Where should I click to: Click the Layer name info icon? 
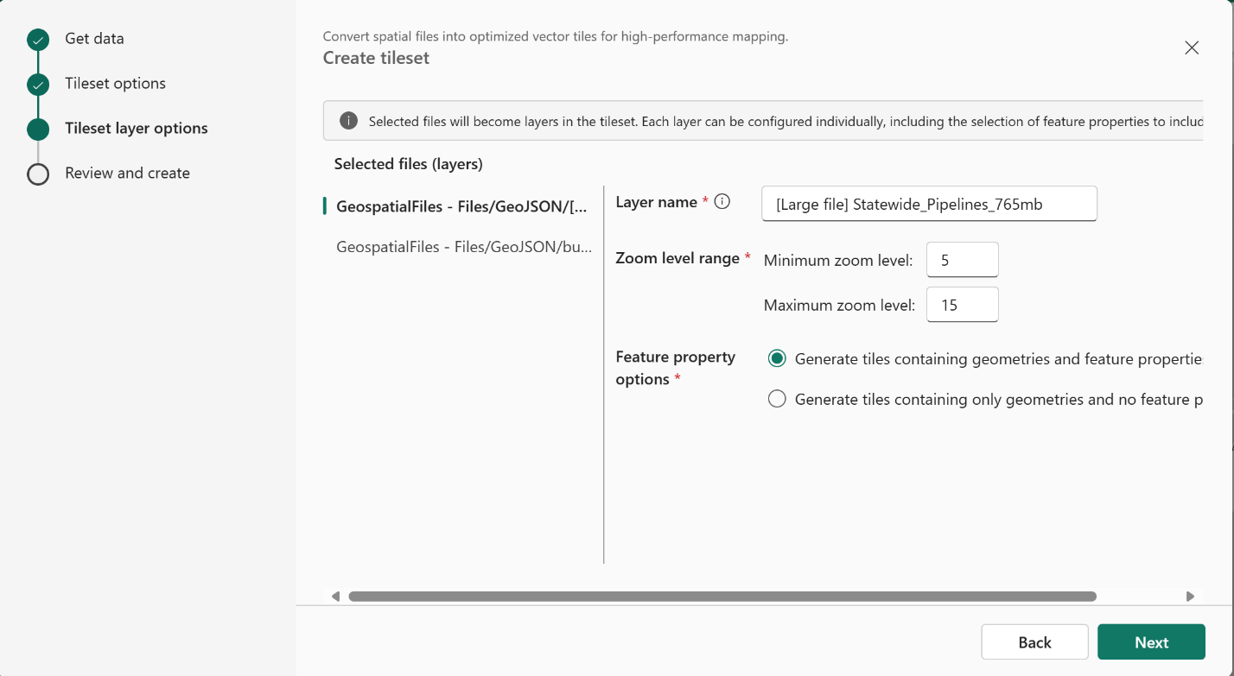coord(722,202)
